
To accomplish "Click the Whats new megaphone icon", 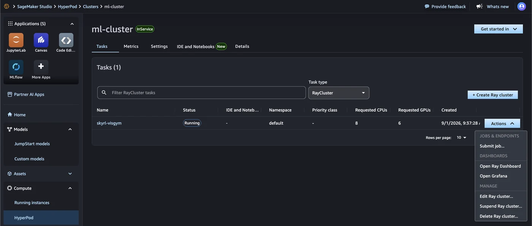I will [480, 6].
